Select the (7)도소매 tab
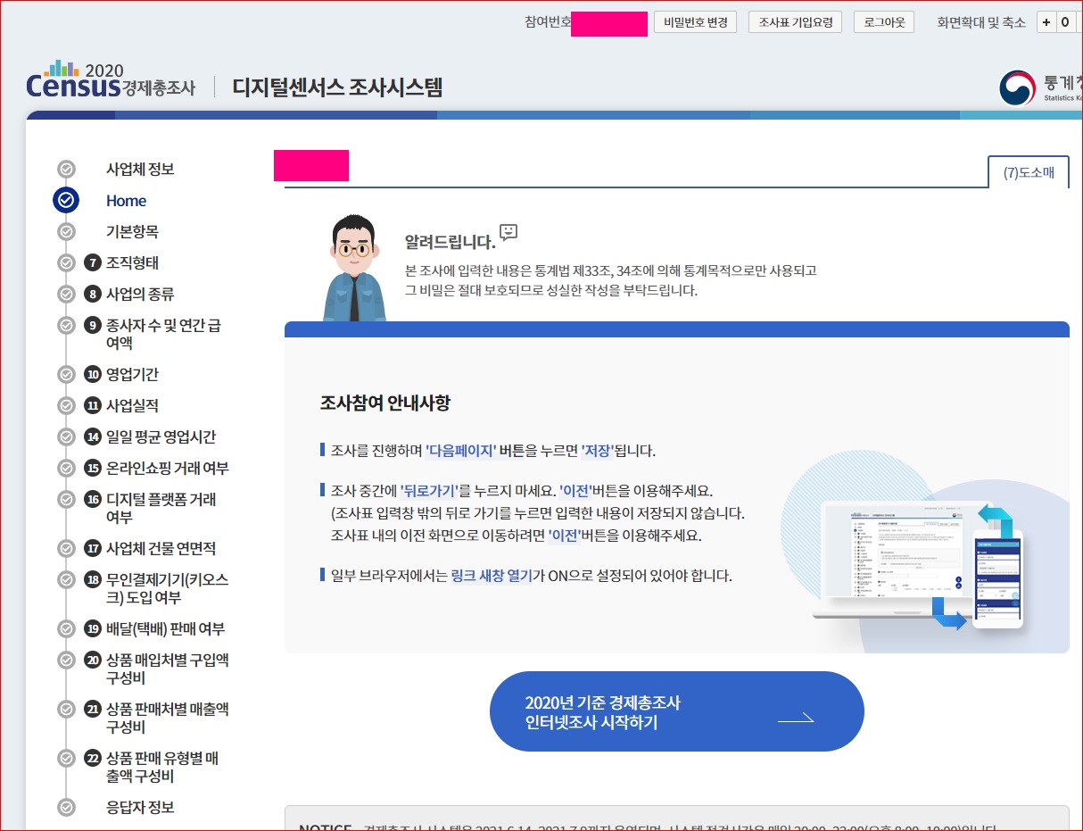1083x831 pixels. 1029,173
